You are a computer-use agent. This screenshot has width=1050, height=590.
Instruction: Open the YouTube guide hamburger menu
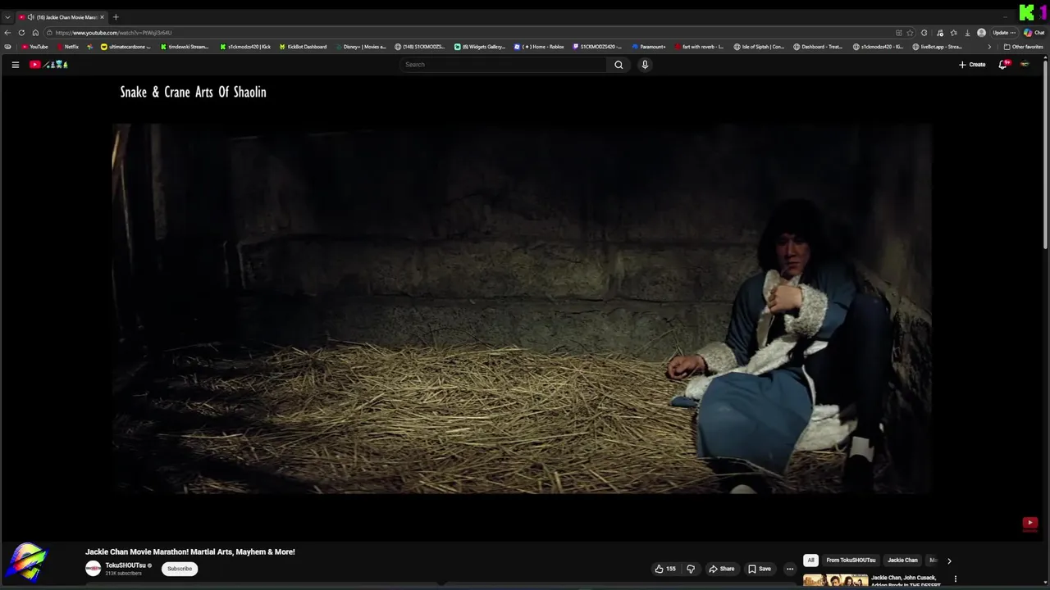[15, 65]
